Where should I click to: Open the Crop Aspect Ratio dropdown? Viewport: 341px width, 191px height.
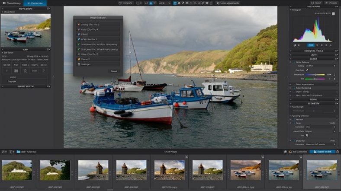tap(320, 131)
